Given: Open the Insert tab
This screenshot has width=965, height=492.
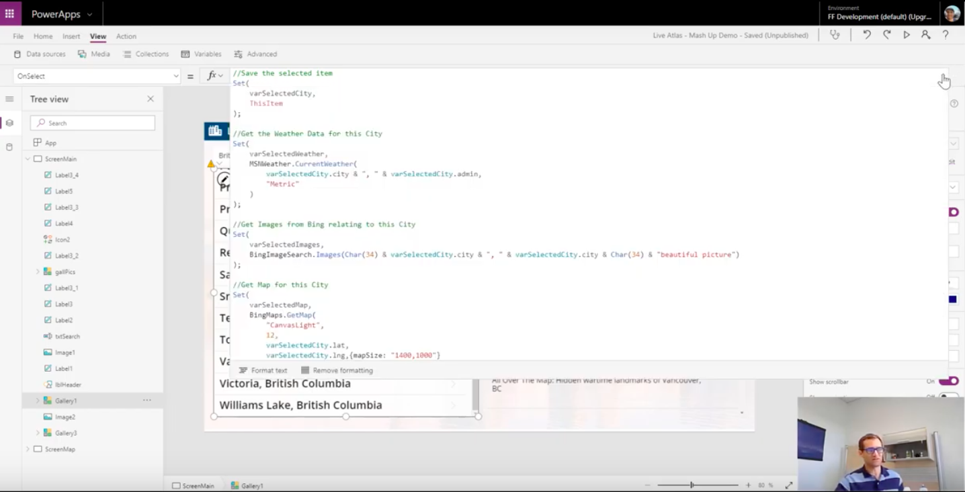Looking at the screenshot, I should pyautogui.click(x=71, y=36).
